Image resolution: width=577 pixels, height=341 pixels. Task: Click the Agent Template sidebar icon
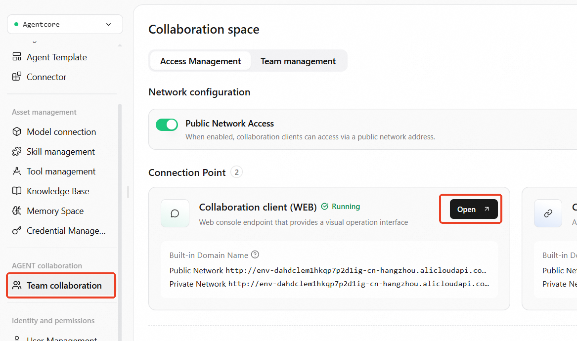[17, 57]
